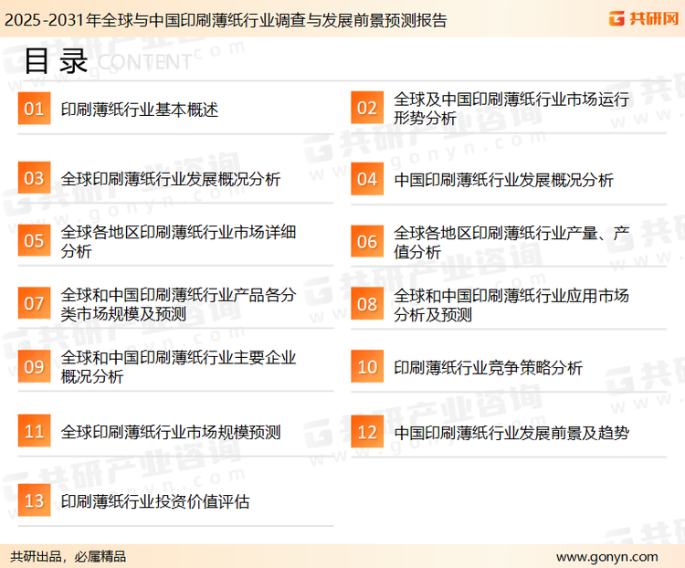Viewport: 685px width, 568px height.
Task: Open chapter 印刷薄纸行业基本概述
Action: click(x=140, y=110)
